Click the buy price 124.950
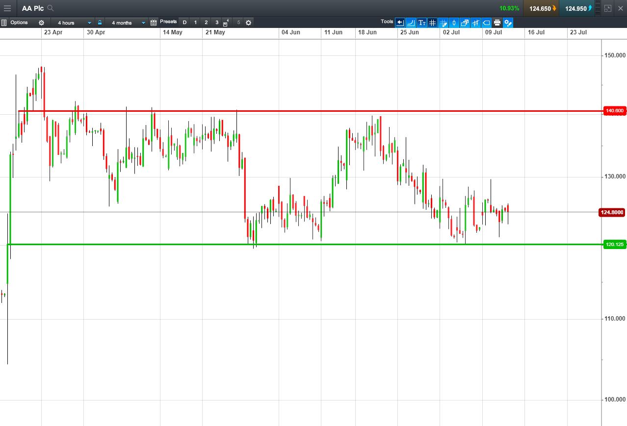Image resolution: width=627 pixels, height=426 pixels. coord(577,8)
